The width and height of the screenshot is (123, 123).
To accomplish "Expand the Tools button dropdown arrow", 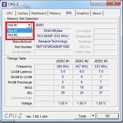I will pos(93,116).
